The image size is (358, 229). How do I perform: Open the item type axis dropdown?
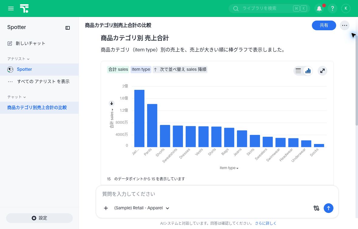pyautogui.click(x=229, y=168)
